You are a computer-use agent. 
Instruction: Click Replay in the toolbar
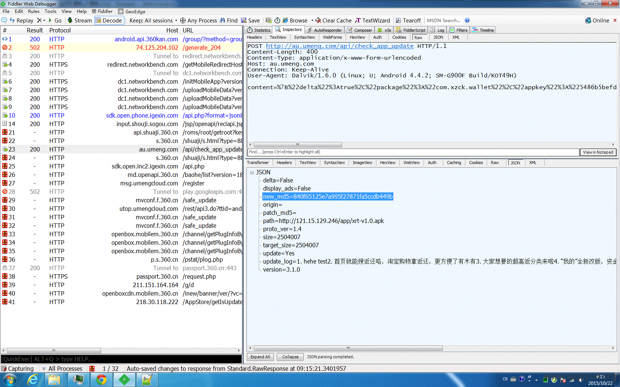coord(21,20)
